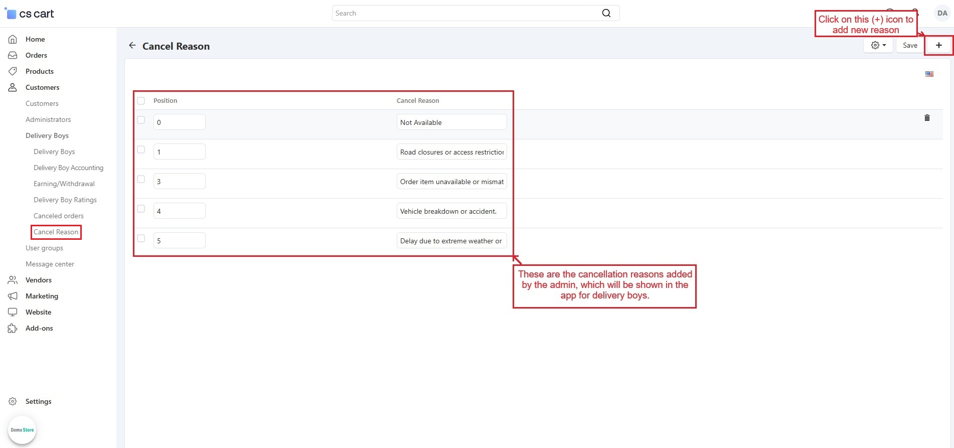Image resolution: width=954 pixels, height=448 pixels.
Task: Open Settings in the sidebar
Action: click(38, 401)
